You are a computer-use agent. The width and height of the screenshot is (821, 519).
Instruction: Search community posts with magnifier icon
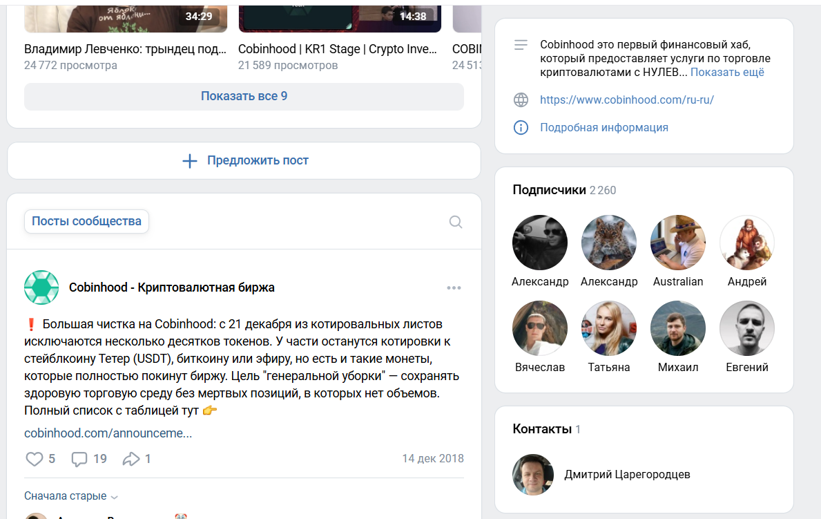coord(455,222)
